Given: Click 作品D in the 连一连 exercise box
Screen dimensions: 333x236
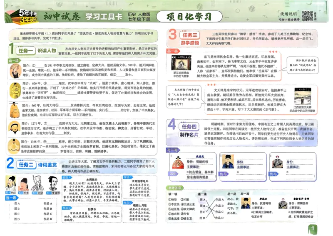Looking at the screenshot, I should [48, 219].
